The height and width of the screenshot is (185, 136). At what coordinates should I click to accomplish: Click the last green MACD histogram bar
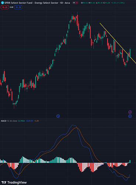coord(130,161)
